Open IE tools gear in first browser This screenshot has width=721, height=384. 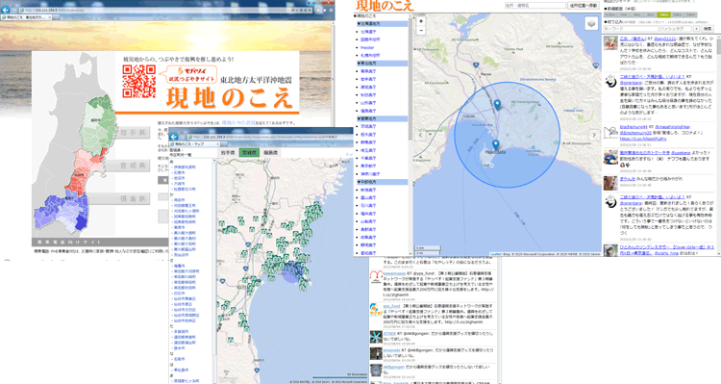point(331,11)
